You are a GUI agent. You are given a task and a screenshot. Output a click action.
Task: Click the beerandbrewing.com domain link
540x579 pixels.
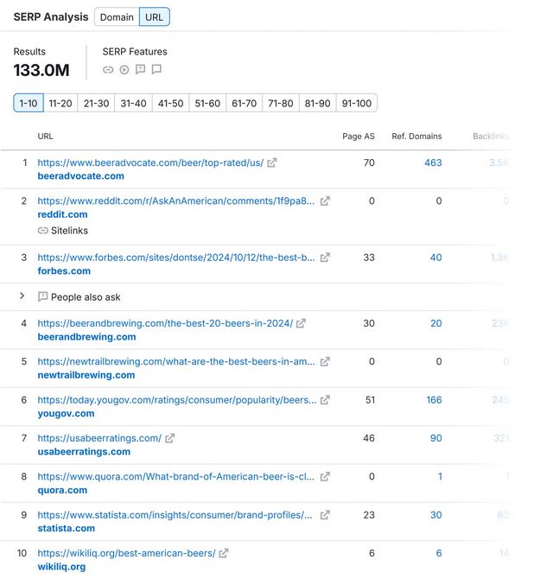click(x=86, y=337)
